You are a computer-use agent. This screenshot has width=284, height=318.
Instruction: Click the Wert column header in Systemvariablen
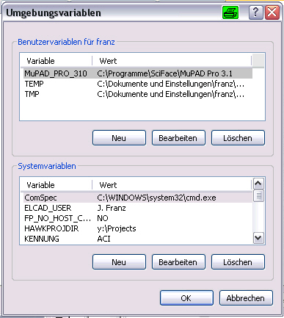pos(172,185)
